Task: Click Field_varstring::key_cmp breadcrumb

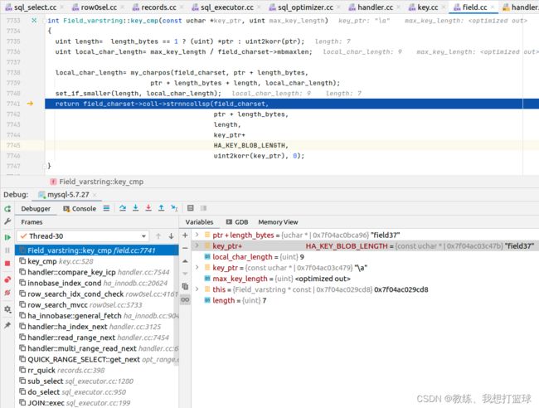Action: pyautogui.click(x=97, y=182)
